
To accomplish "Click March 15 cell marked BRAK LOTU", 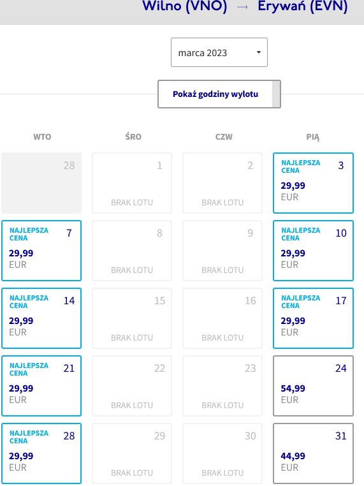I will click(132, 318).
